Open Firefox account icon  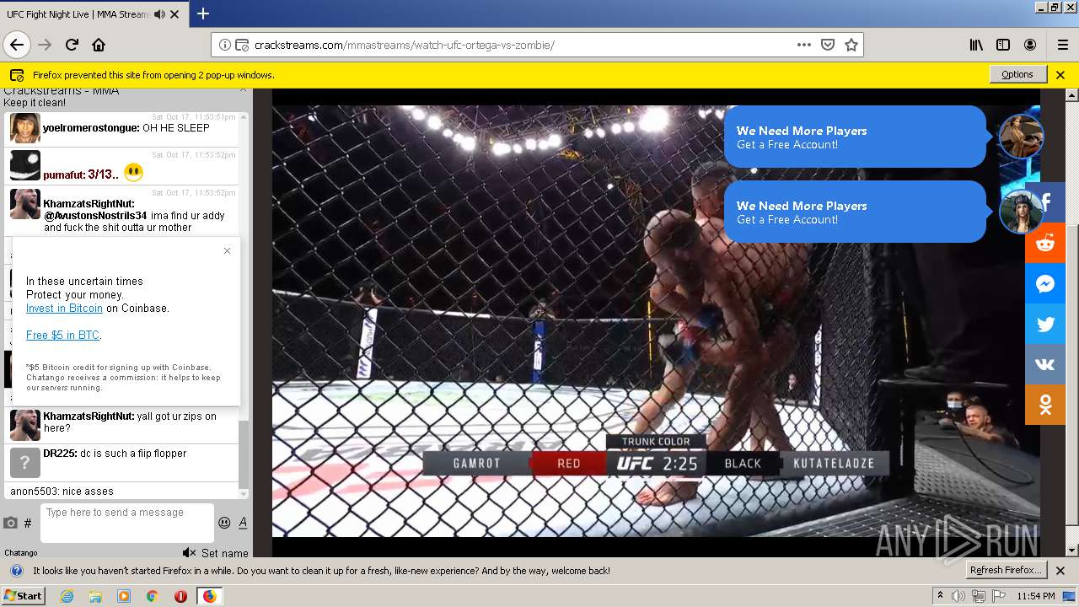point(1030,45)
